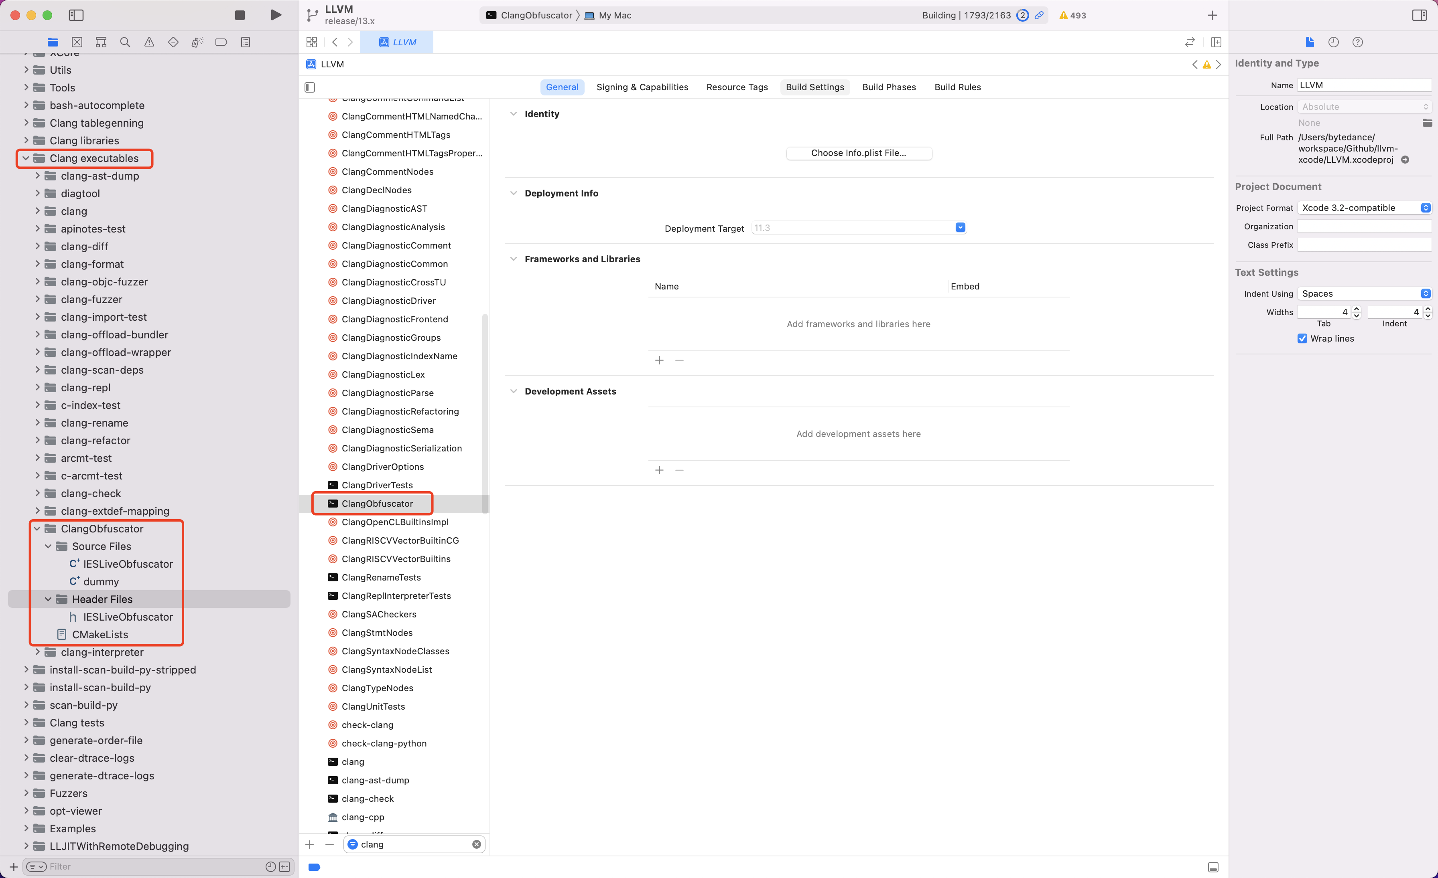Open the Build Phases tab
The image size is (1438, 878).
(889, 87)
